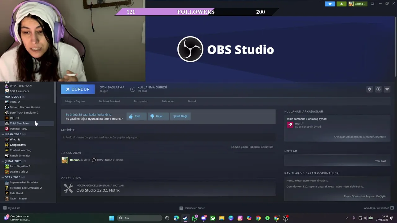Viewport: 397px width, 223px height.
Task: Select Content Warning in the library
Action: [20, 150]
